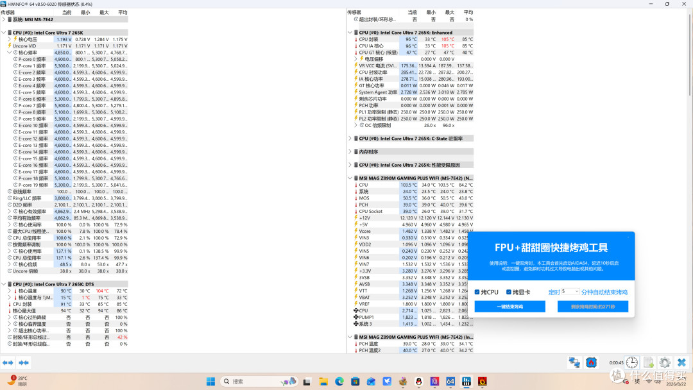Select the Ring/LLC 频率 row

pos(67,198)
